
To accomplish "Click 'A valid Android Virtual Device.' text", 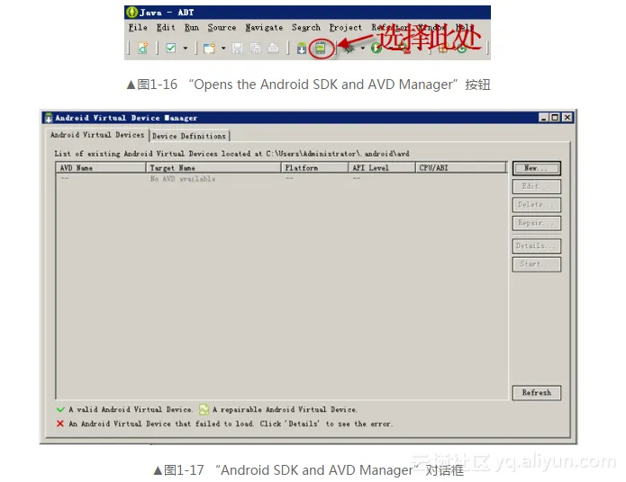I will pos(131,409).
